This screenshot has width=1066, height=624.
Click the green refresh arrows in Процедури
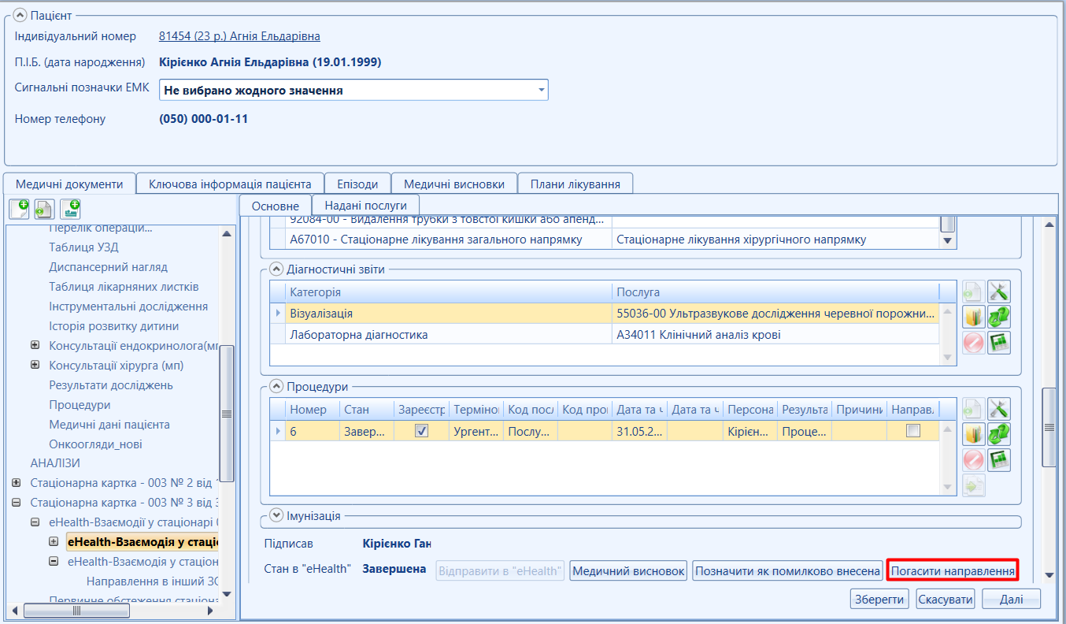[999, 434]
